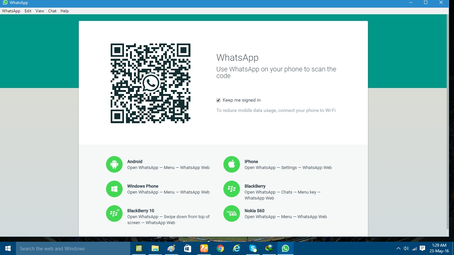Click the WhatsApp QR code
Screen dimensions: 454x255
151,83
